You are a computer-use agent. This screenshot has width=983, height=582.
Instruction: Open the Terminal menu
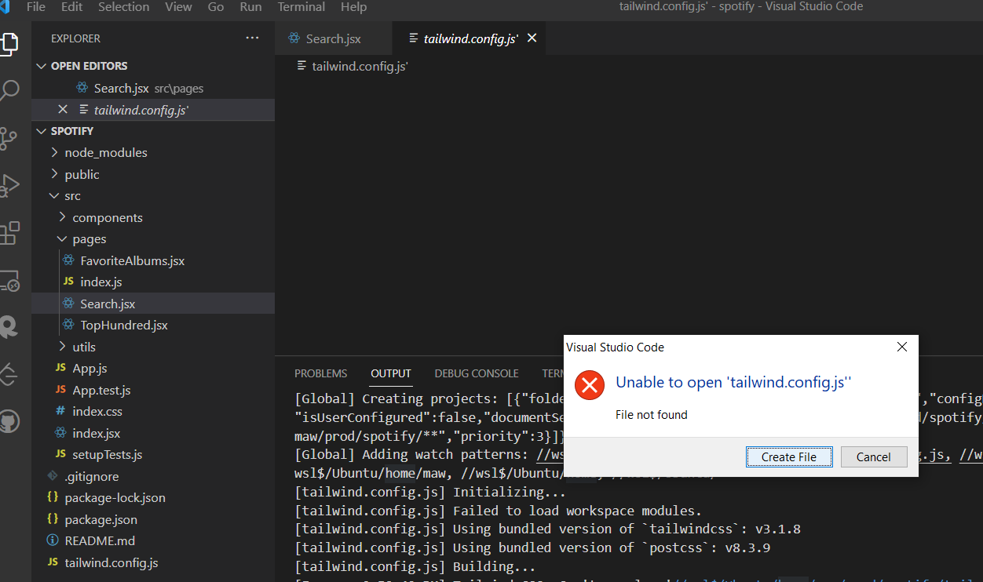click(x=302, y=7)
